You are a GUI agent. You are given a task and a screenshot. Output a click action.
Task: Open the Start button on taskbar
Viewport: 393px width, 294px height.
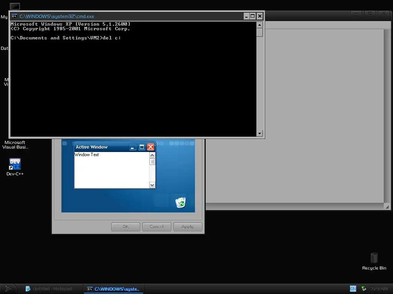(x=8, y=289)
